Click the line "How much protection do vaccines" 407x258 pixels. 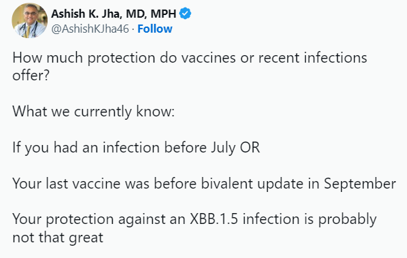124,59
